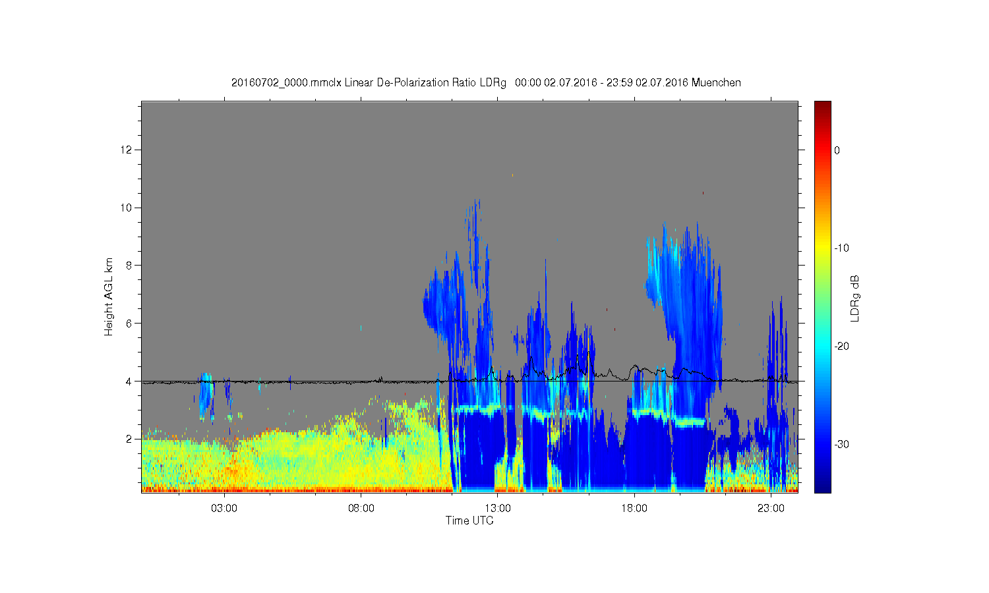Click the 18:00 time tick label
The image size is (989, 593).
point(634,509)
